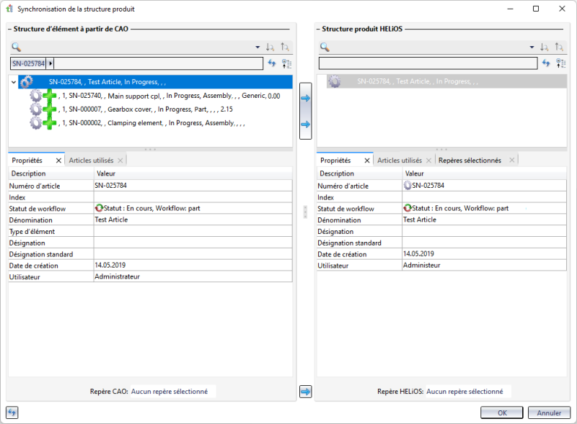Click structure options icon in the CAO panel
This screenshot has width=577, height=424.
(x=286, y=63)
